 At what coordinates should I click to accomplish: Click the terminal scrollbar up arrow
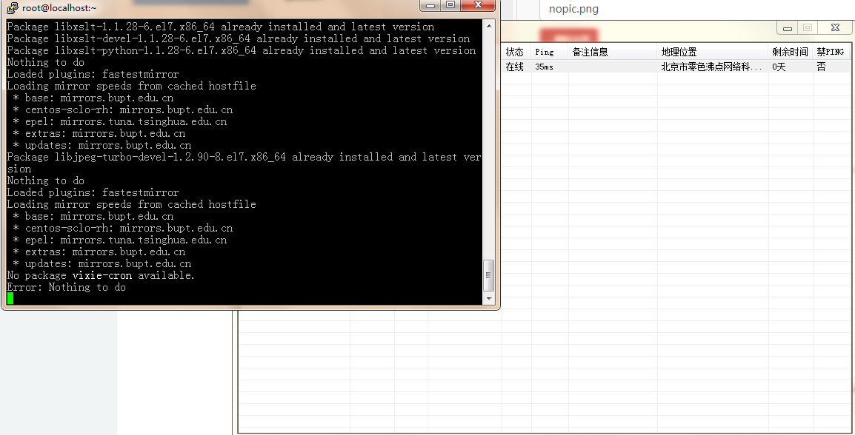pos(489,26)
